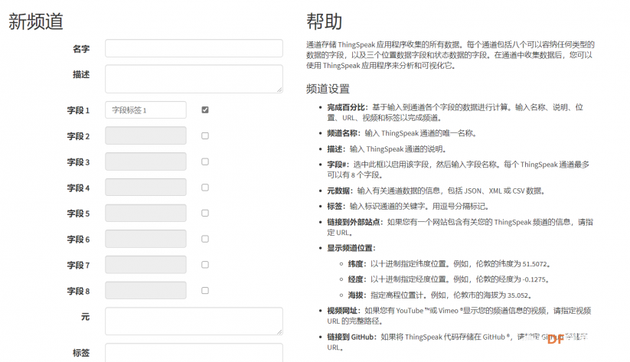Click the 频道设置 subheading
The image size is (630, 362).
click(x=328, y=89)
